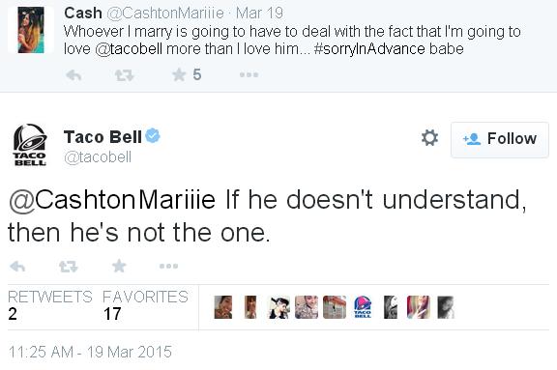Open tweet timestamp 11:25 AM - 19 Mar 2015
557x370 pixels.
(90, 352)
